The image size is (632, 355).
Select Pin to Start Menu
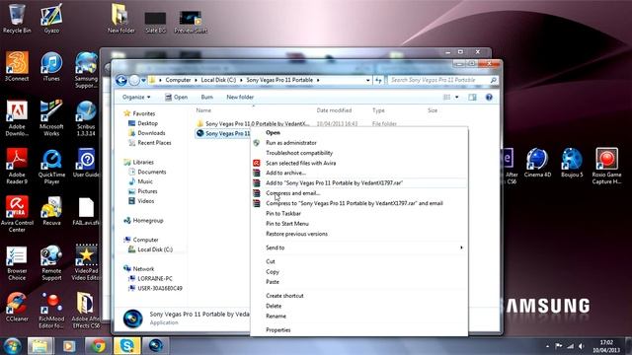[x=287, y=224]
